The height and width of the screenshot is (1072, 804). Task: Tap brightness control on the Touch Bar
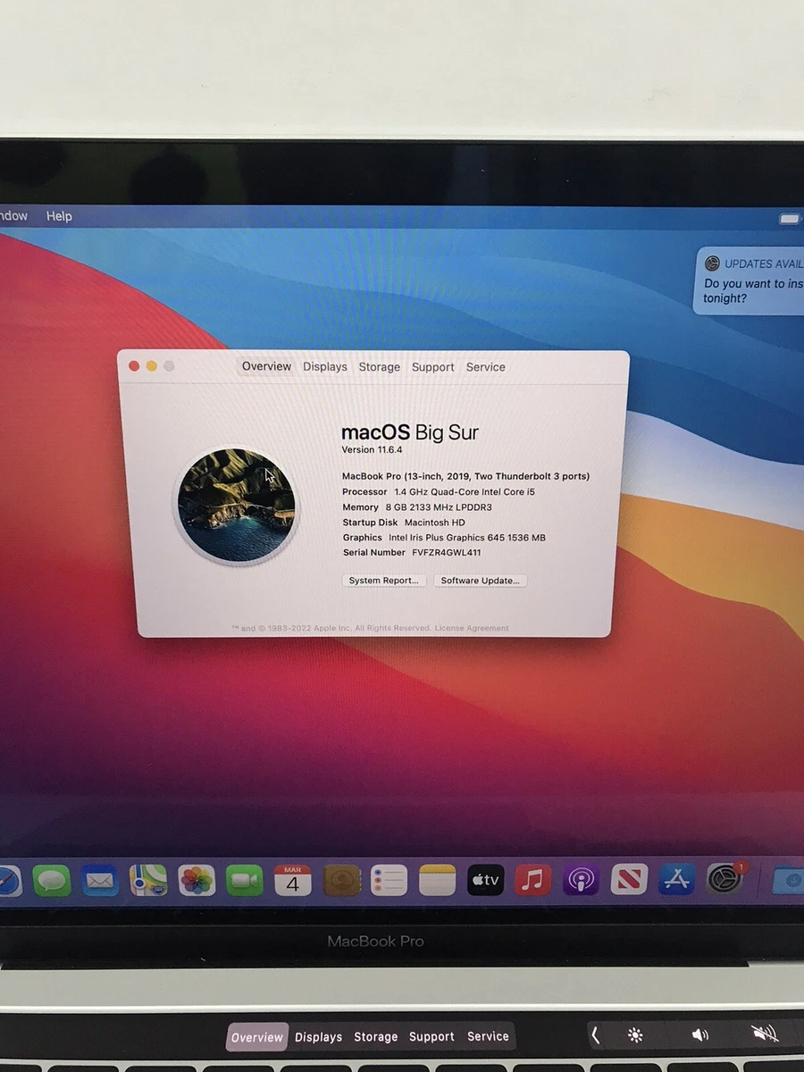[635, 1035]
